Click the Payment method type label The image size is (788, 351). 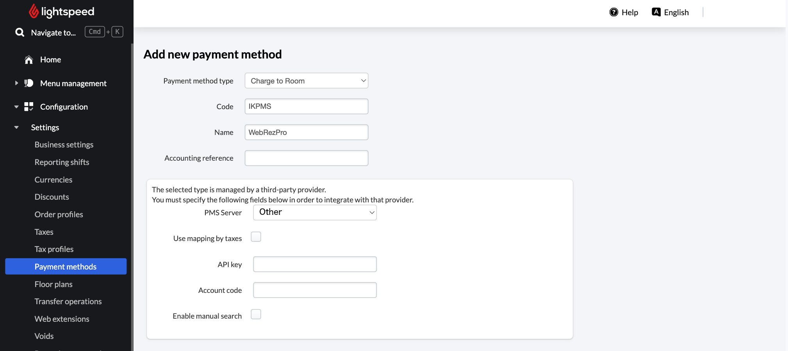[x=198, y=81]
